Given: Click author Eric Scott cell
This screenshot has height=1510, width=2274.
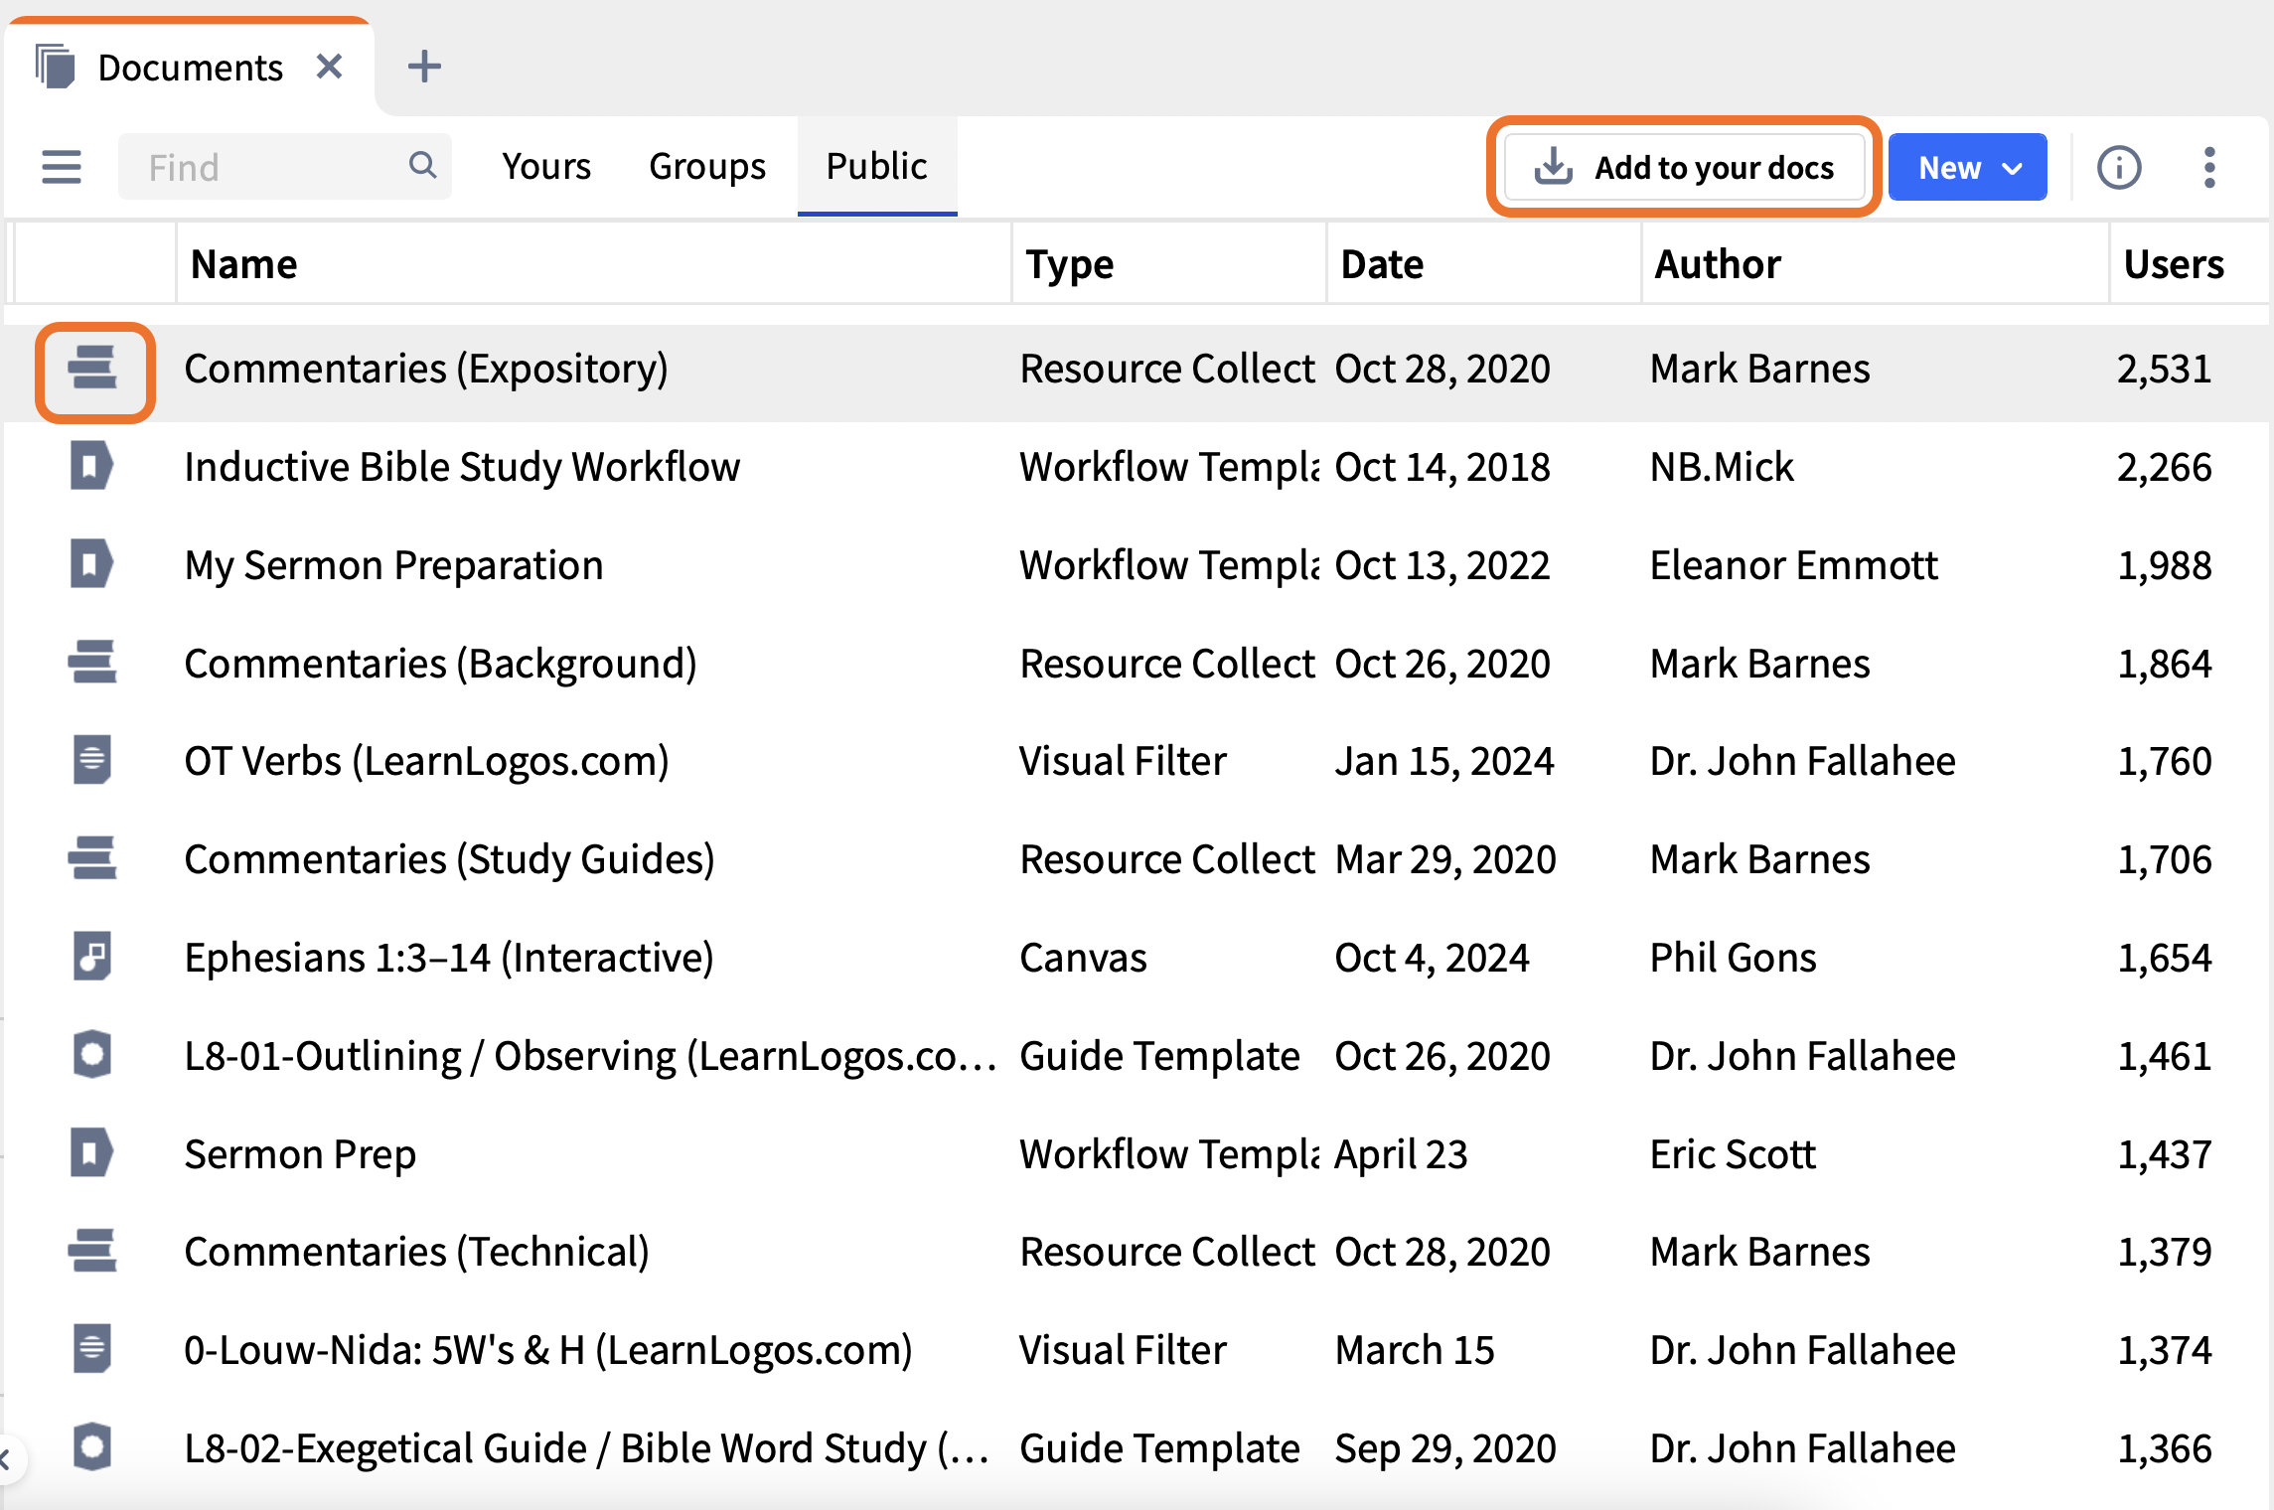Looking at the screenshot, I should pos(1733,1154).
